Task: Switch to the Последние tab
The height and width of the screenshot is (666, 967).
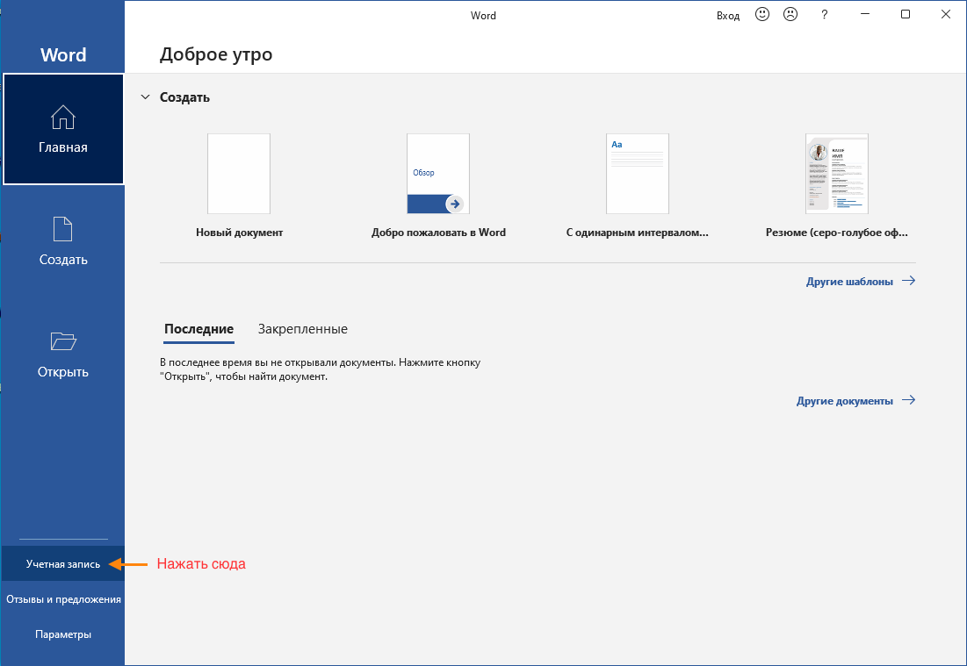Action: click(x=198, y=329)
